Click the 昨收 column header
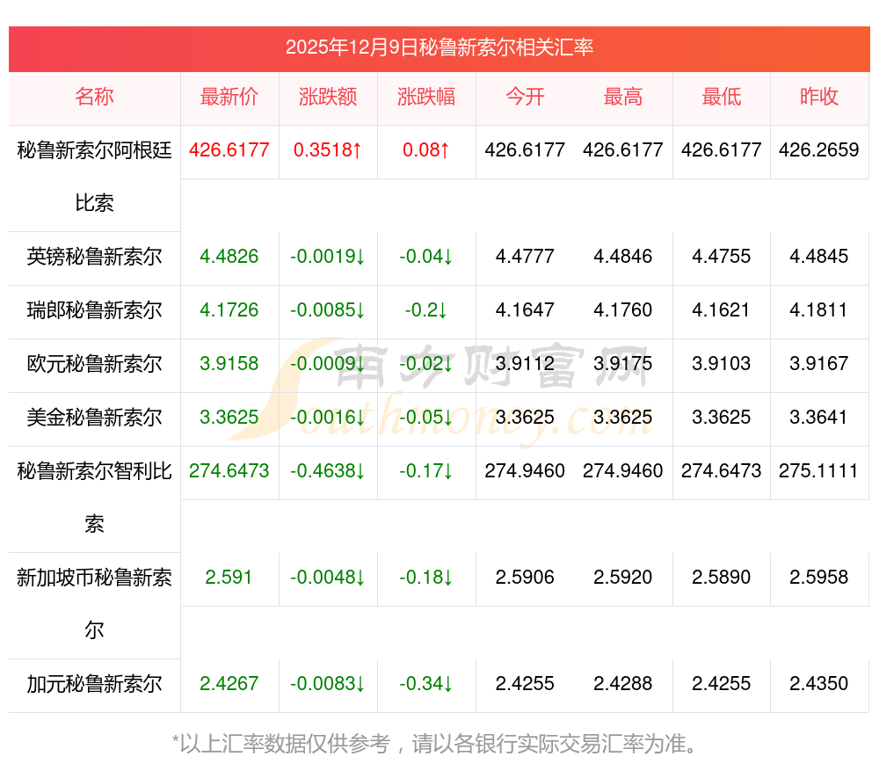The width and height of the screenshot is (879, 771). click(819, 97)
